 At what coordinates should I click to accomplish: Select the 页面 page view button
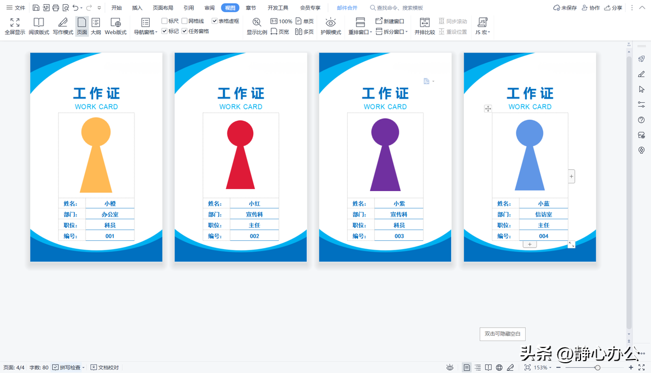82,27
